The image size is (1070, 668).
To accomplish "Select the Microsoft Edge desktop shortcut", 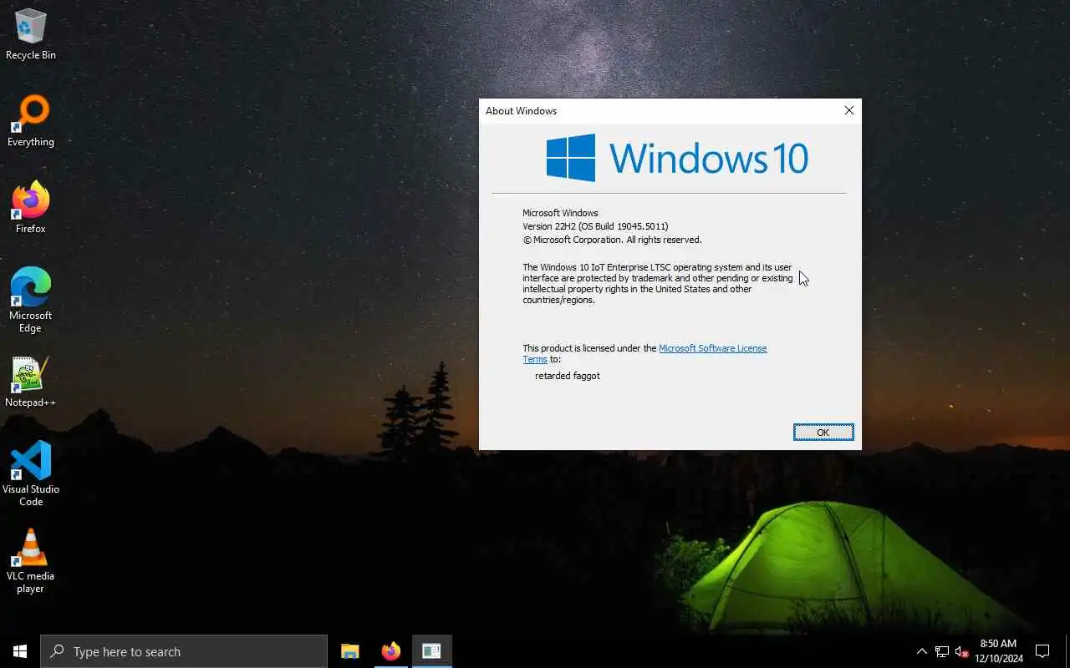I will coord(31,301).
